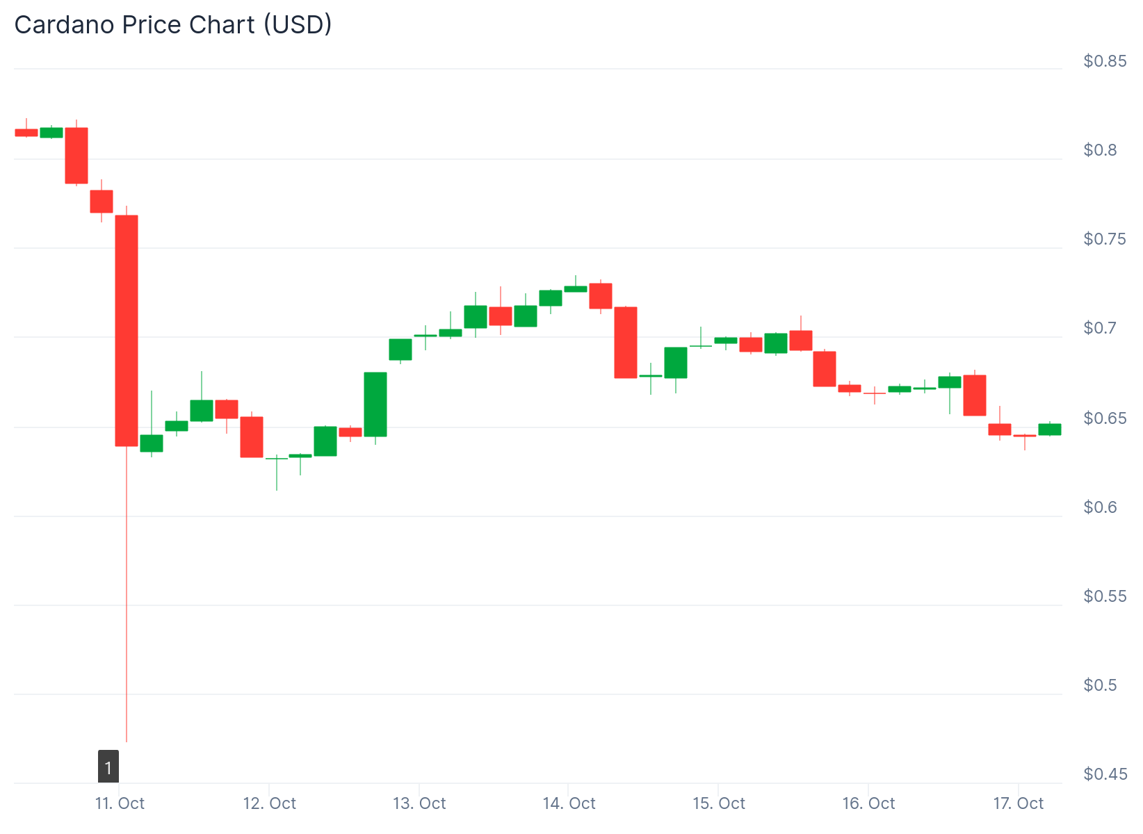This screenshot has width=1143, height=834.
Task: Select the last green candle at right edge
Action: pos(1050,430)
